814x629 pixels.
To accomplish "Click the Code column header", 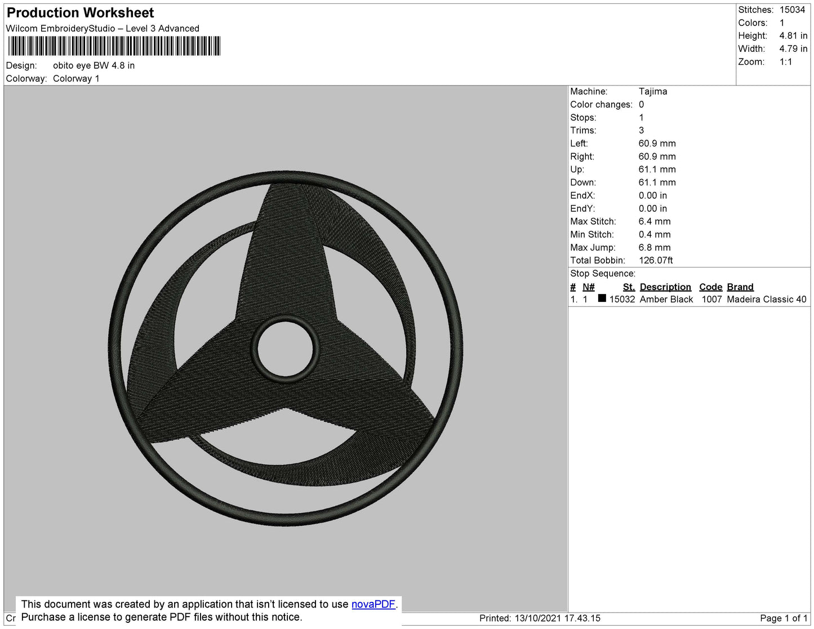I will (711, 287).
